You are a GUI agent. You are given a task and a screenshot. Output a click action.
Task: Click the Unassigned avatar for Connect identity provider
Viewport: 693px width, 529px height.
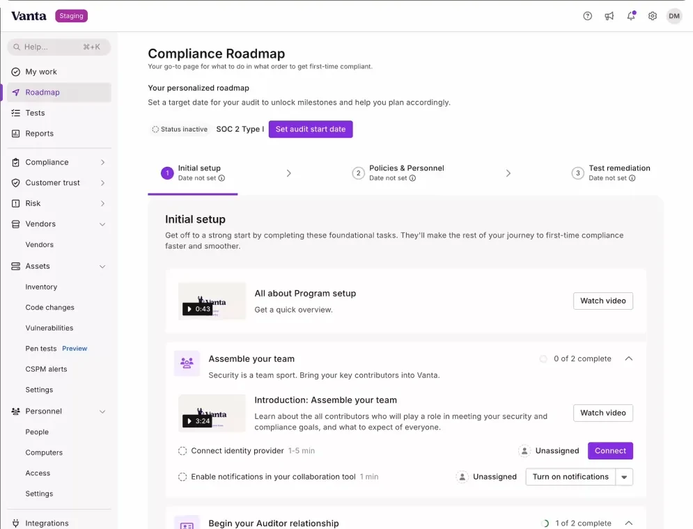[524, 451]
